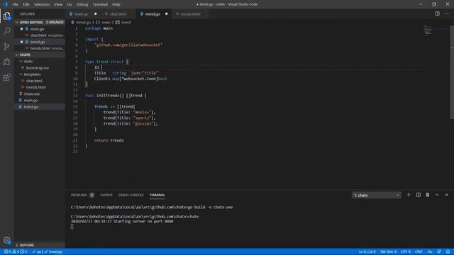Open the Debug menu

[82, 4]
